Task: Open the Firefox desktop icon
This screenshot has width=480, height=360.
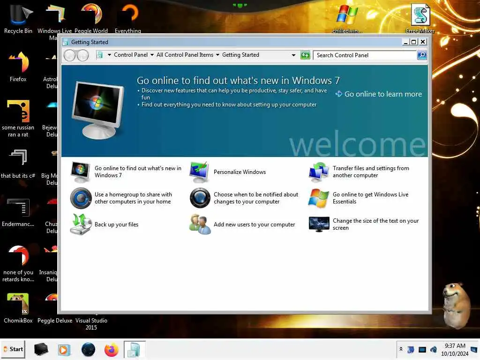Action: coord(18,67)
